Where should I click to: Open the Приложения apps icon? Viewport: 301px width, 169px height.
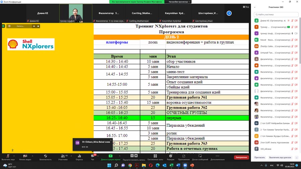184,156
